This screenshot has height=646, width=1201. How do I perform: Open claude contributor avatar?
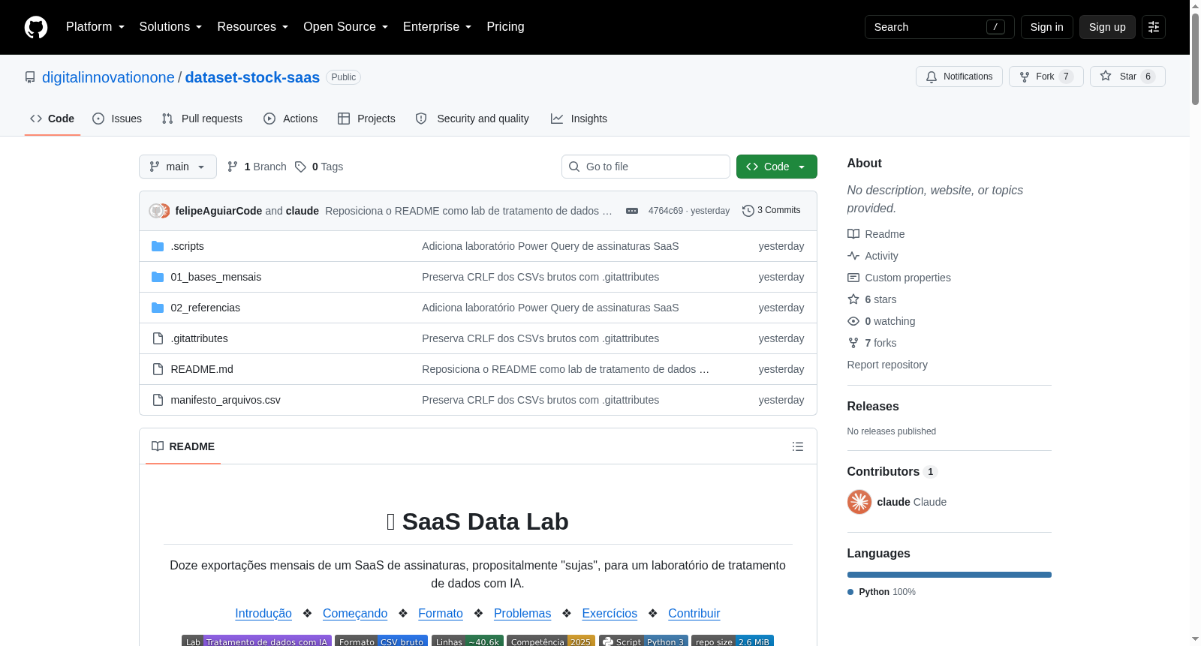coord(859,502)
